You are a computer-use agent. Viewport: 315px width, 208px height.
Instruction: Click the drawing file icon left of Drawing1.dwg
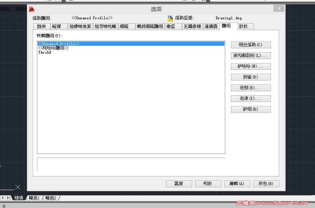(x=170, y=18)
